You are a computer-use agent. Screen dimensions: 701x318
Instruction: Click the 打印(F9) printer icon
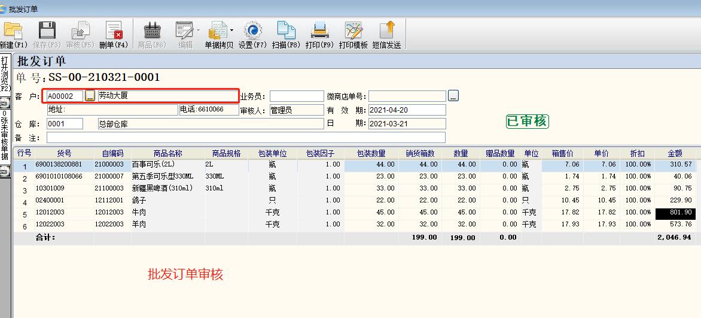(x=320, y=31)
